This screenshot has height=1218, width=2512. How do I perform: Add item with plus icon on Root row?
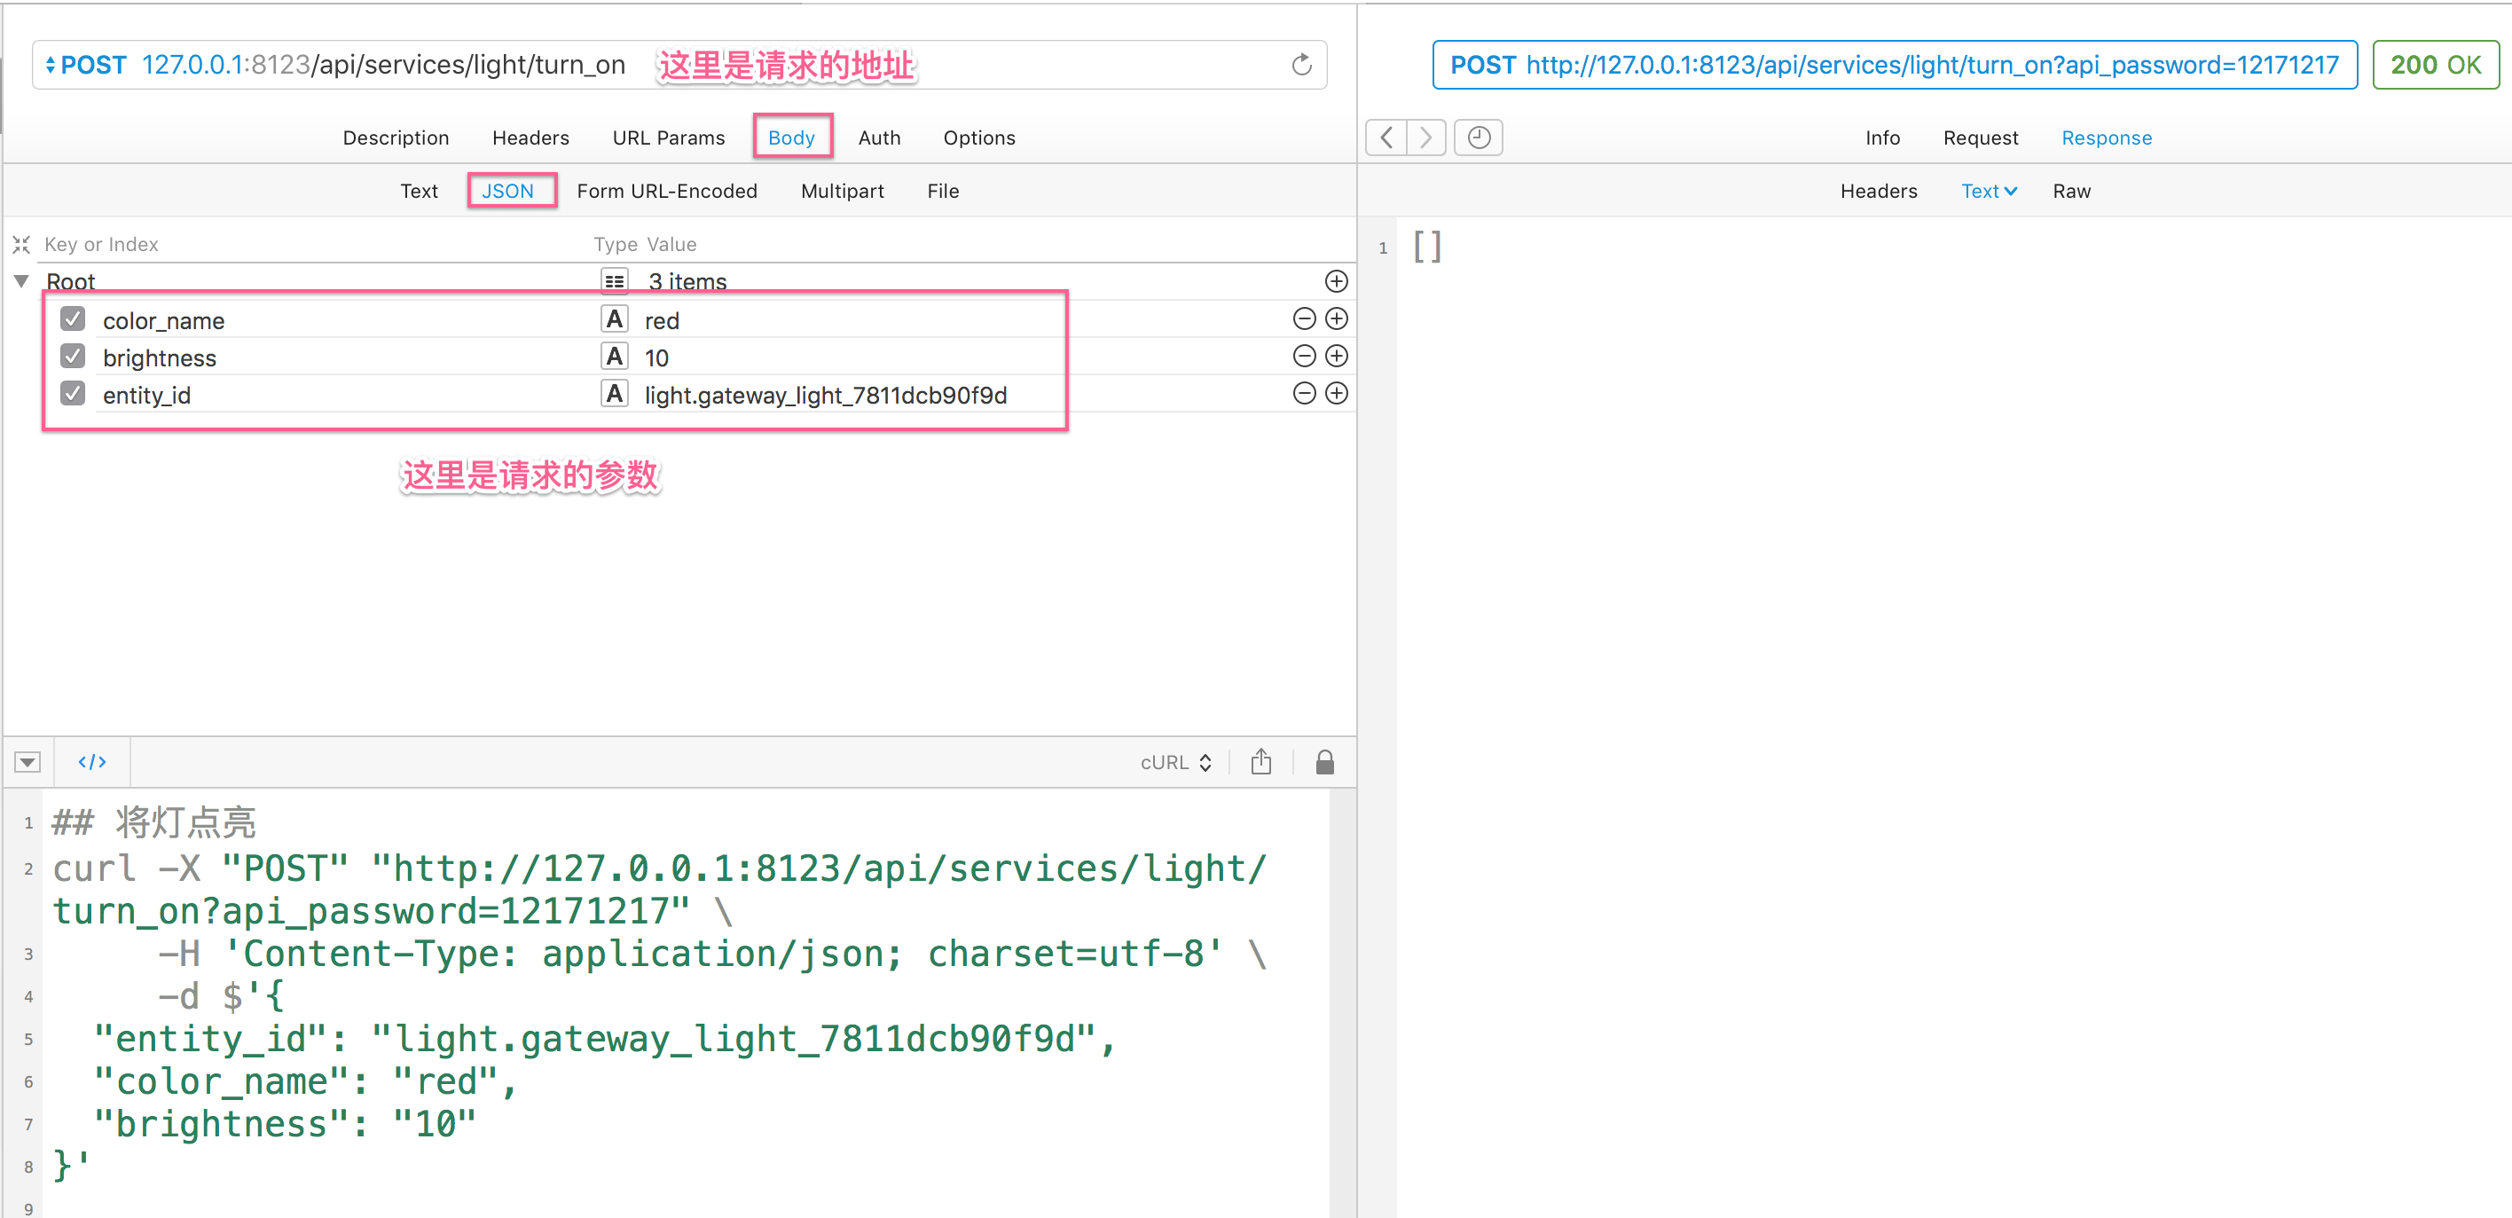(1336, 282)
